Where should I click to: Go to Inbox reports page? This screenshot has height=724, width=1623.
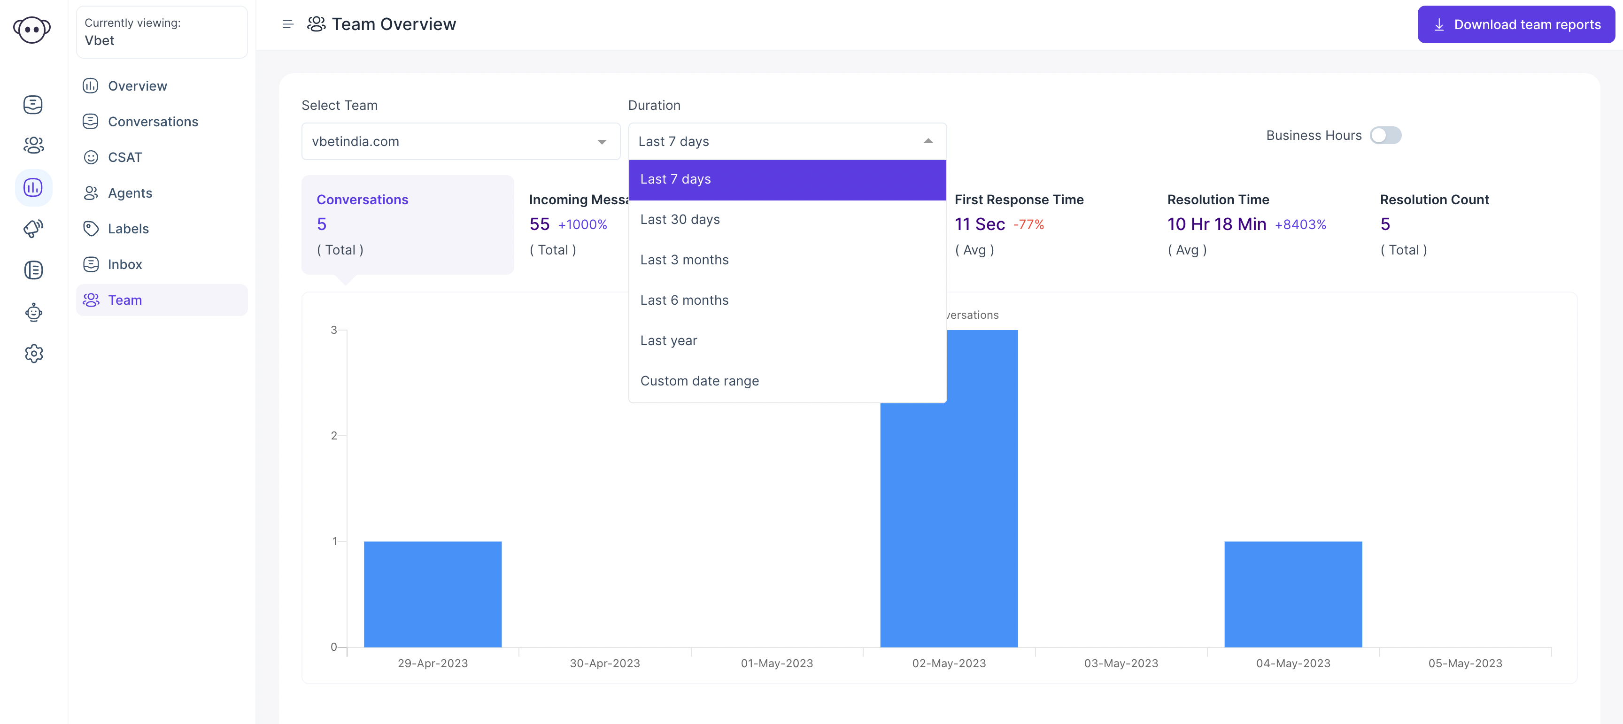(x=162, y=264)
